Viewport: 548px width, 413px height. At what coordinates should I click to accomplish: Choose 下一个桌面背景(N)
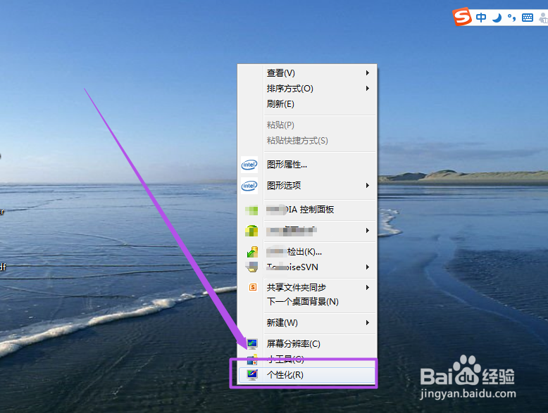coord(307,302)
